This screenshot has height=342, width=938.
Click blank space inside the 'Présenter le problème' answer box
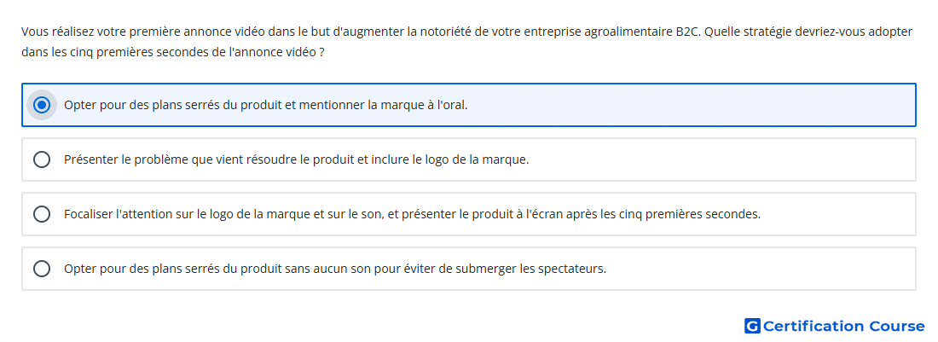pyautogui.click(x=718, y=159)
